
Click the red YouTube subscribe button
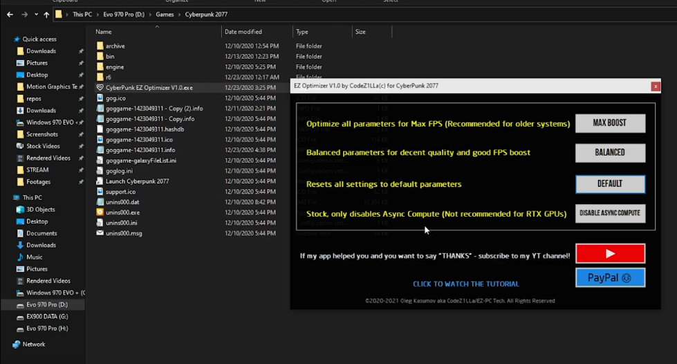pyautogui.click(x=610, y=253)
